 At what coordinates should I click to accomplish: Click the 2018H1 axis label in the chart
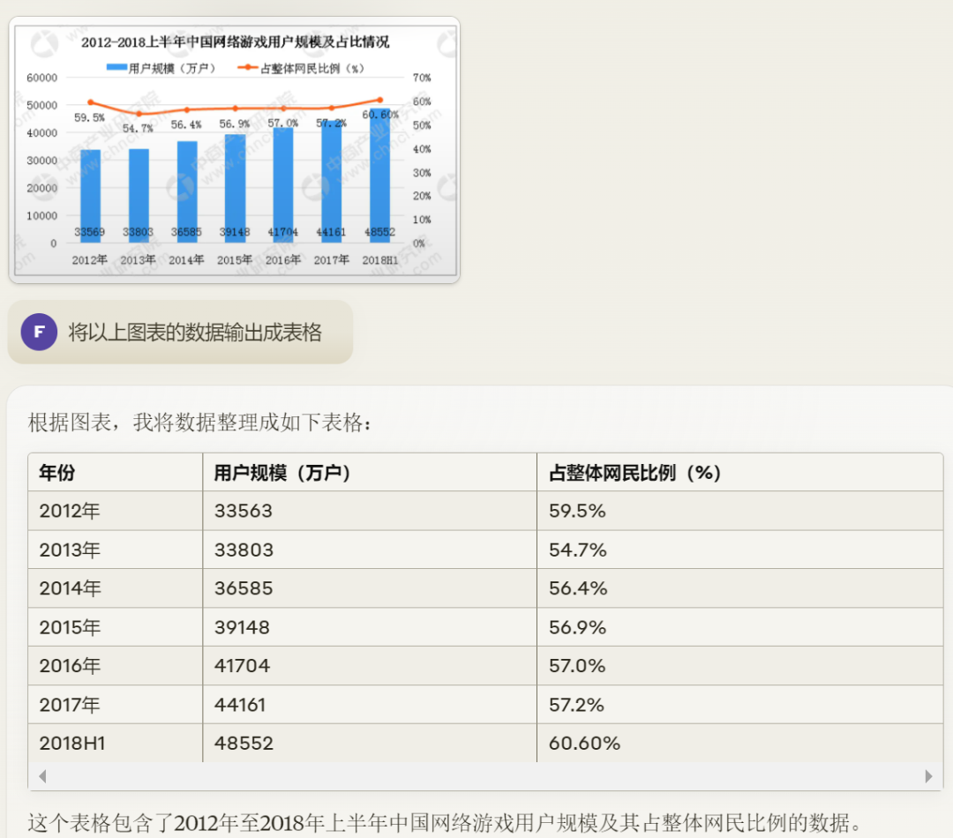380,260
